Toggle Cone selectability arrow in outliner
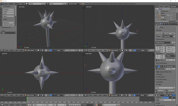The image size is (178, 106). pyautogui.click(x=173, y=17)
